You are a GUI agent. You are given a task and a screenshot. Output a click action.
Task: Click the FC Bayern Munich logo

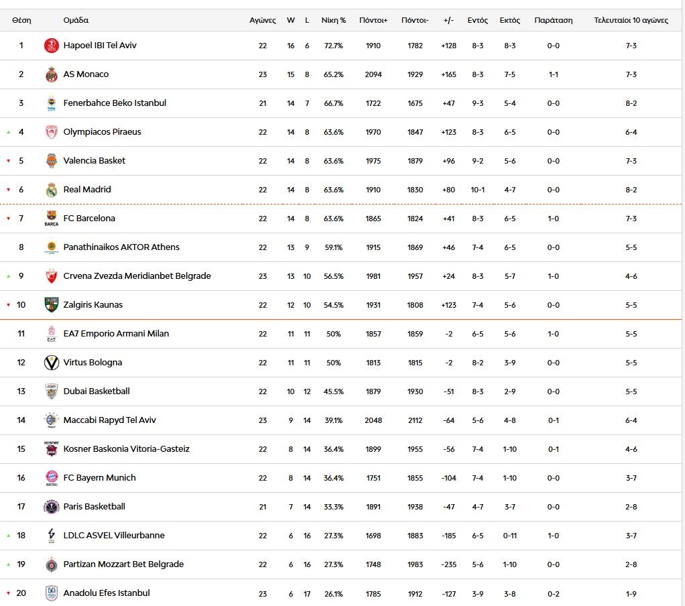click(x=52, y=478)
